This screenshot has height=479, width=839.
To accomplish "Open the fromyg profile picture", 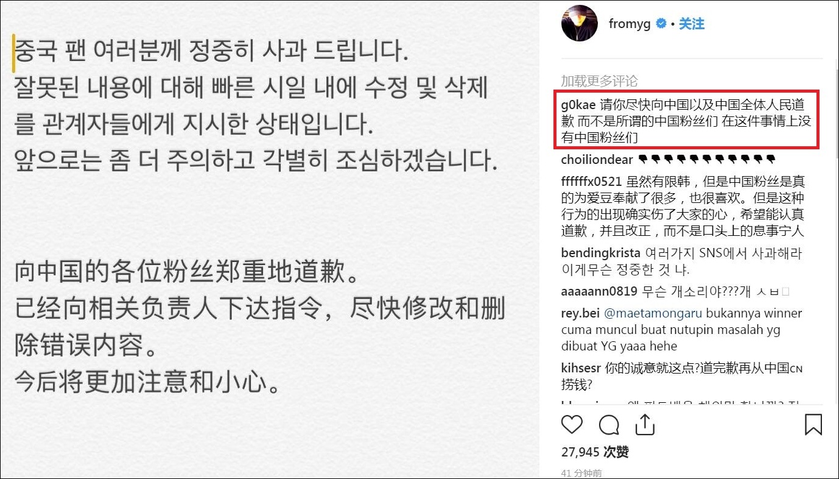I will tap(580, 24).
